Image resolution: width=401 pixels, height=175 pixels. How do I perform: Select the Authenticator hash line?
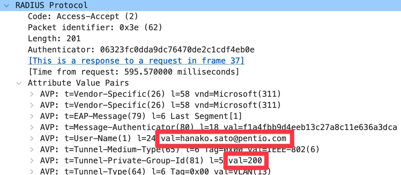point(141,50)
